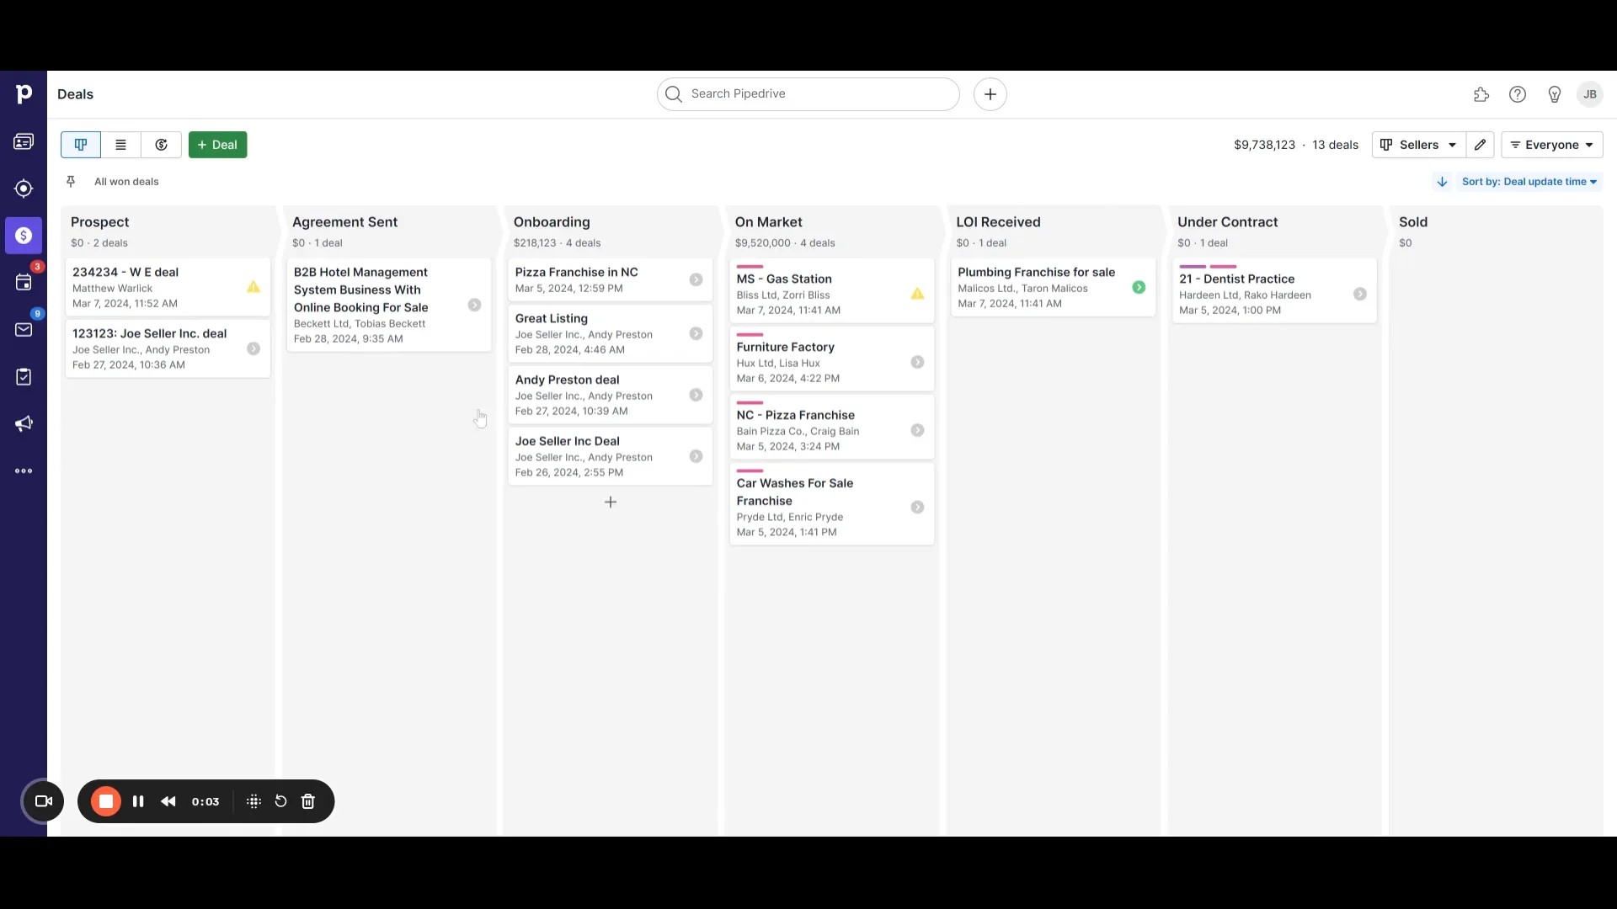This screenshot has width=1617, height=909.
Task: Click purple label on 21 - Dentist Practice
Action: tap(1193, 267)
